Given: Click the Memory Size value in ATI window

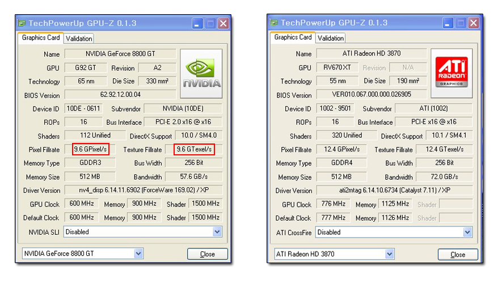Looking at the screenshot, I should pos(342,176).
